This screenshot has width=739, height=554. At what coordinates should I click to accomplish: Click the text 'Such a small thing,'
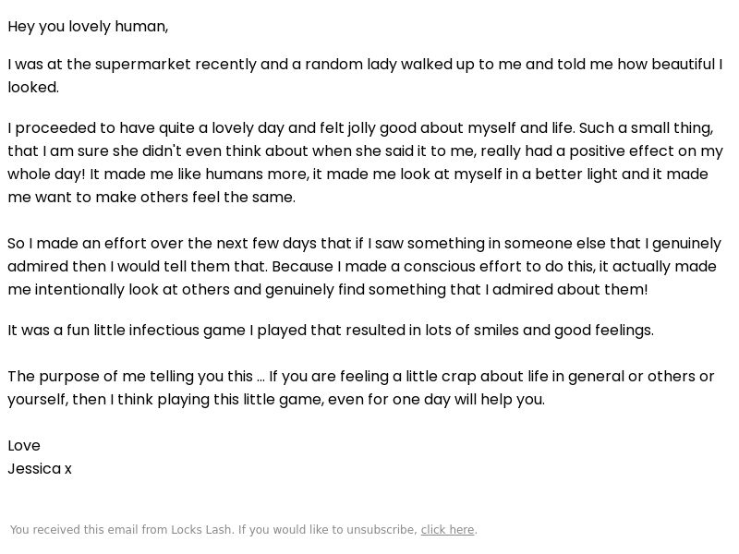pyautogui.click(x=646, y=128)
